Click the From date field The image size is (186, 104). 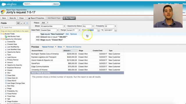(92, 30)
